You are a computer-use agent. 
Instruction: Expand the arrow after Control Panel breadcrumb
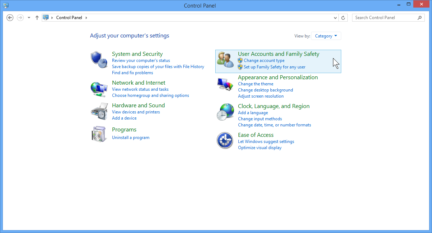86,18
